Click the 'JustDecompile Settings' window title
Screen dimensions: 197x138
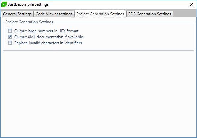pyautogui.click(x=28, y=4)
